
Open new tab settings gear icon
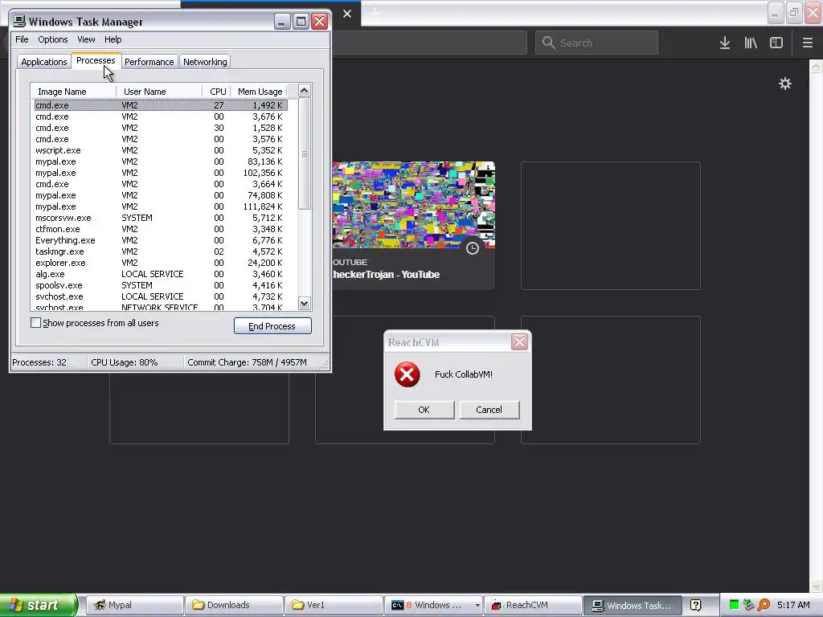(x=784, y=84)
